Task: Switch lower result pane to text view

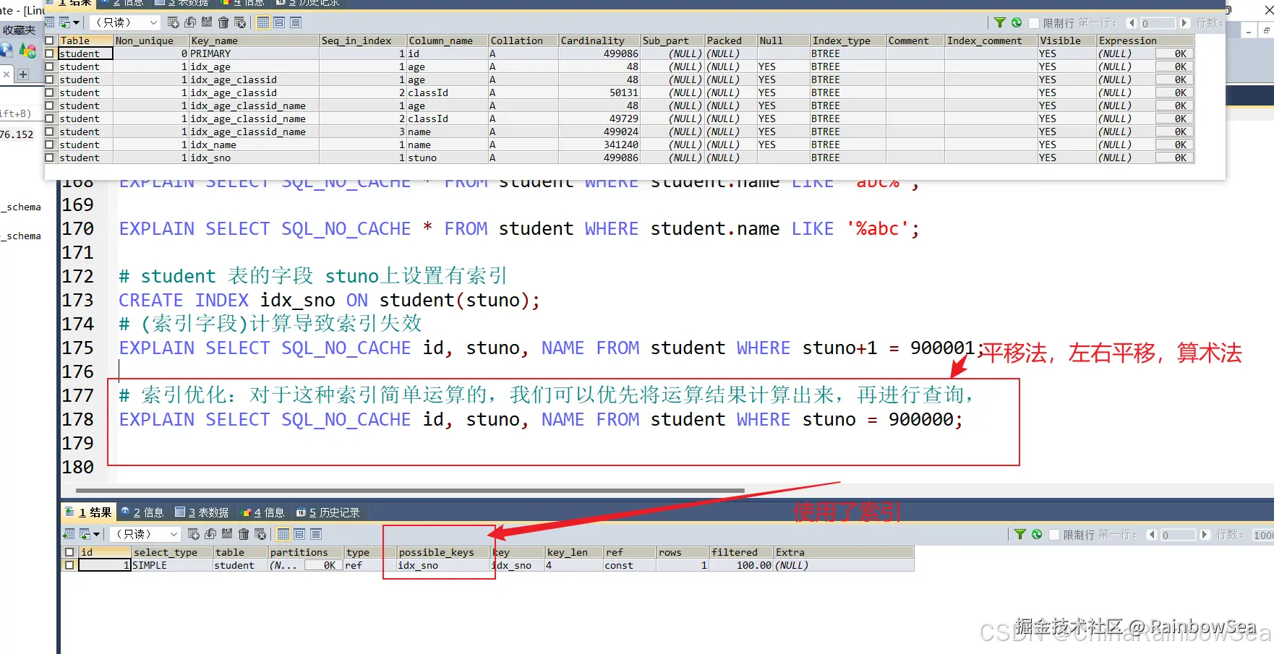Action: point(316,534)
